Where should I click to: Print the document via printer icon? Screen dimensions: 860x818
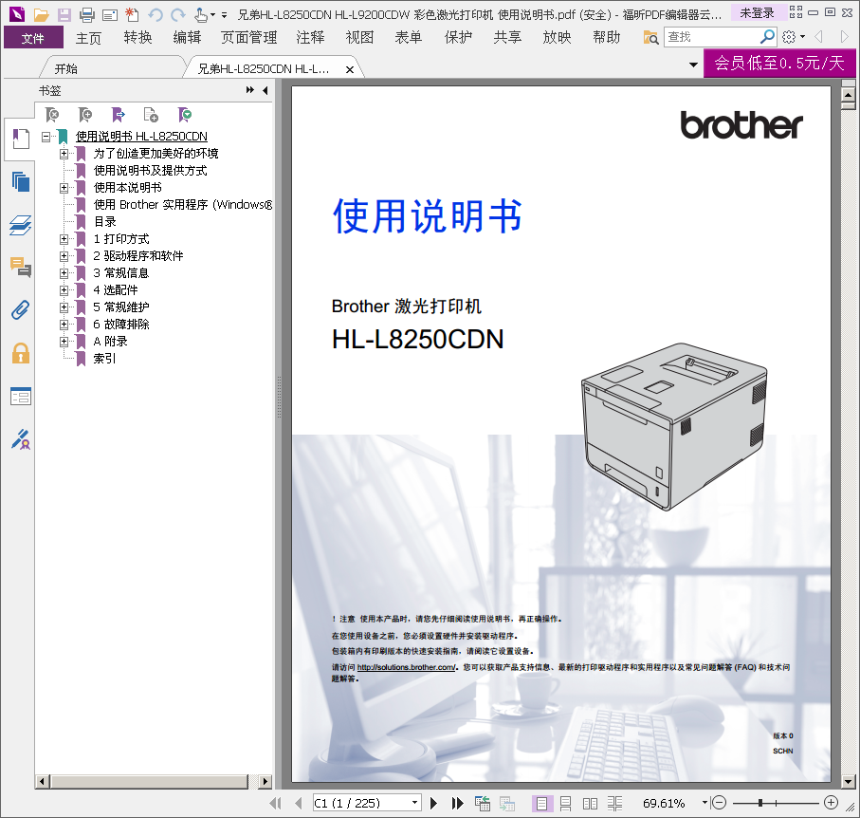(x=86, y=15)
